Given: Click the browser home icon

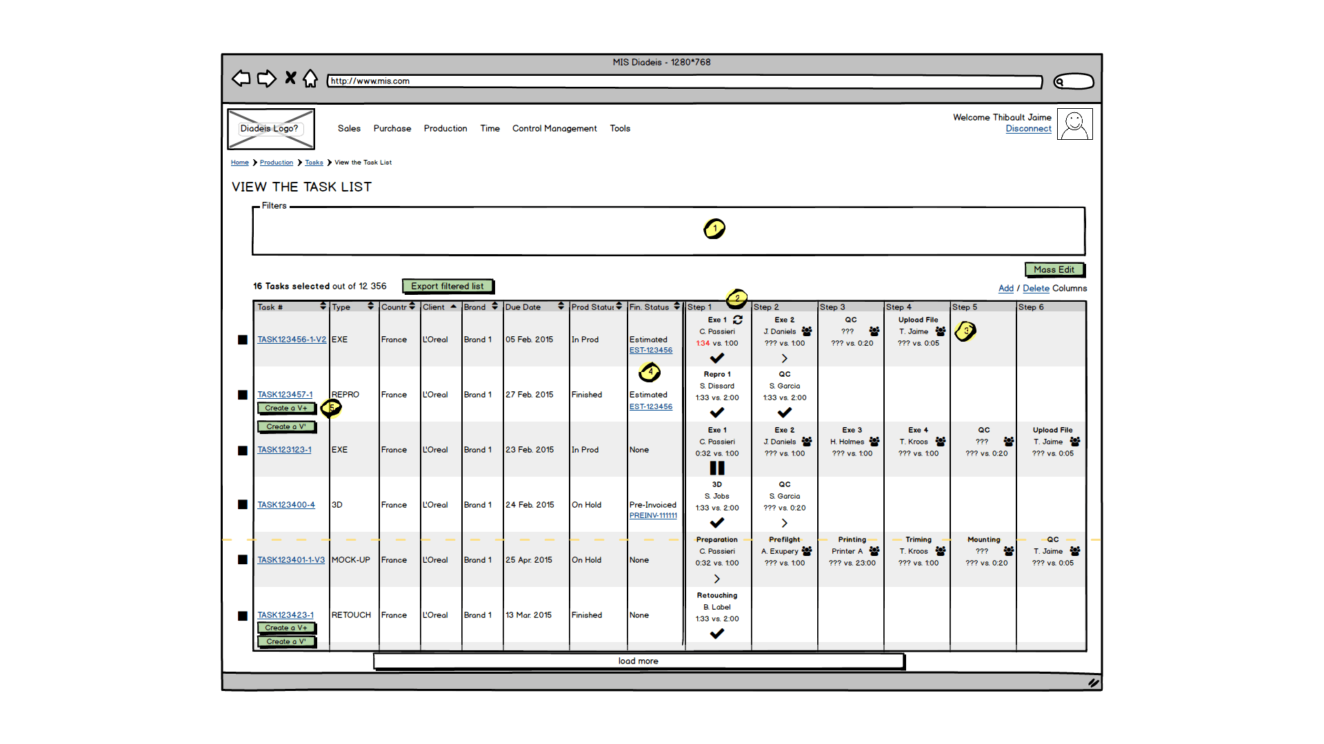Looking at the screenshot, I should tap(310, 79).
